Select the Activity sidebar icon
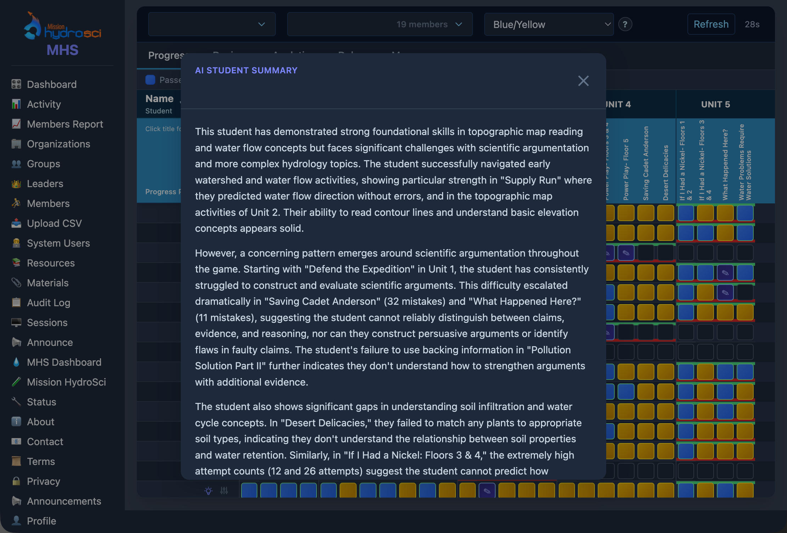Screen dimensions: 787x533 click(x=17, y=104)
